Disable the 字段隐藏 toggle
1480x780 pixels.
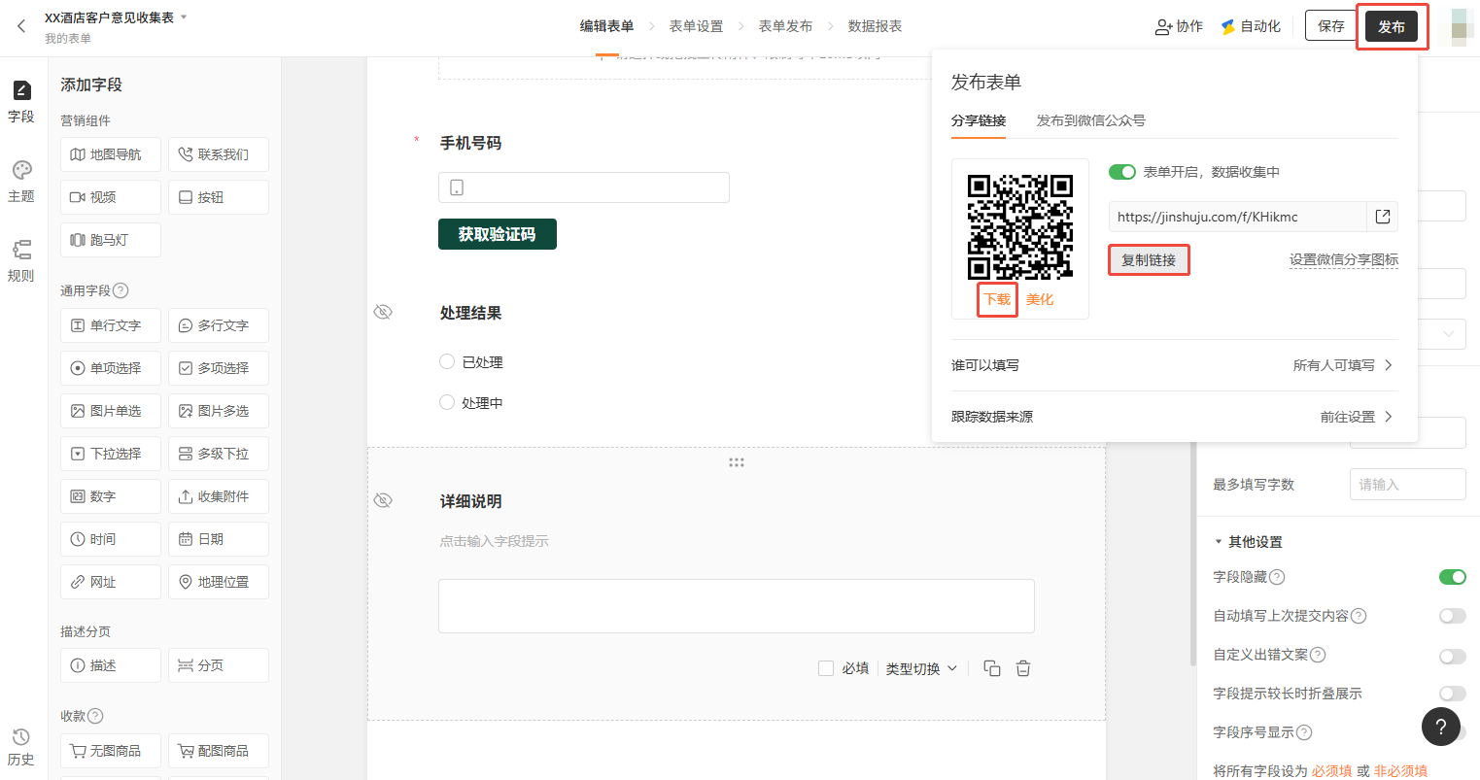tap(1452, 577)
